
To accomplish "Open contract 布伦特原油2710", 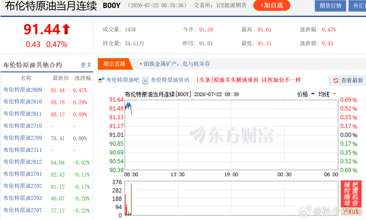I will [23, 126].
